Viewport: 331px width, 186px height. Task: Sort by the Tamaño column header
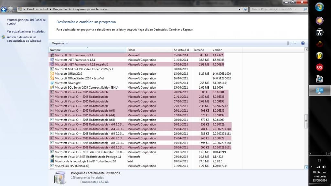201,50
